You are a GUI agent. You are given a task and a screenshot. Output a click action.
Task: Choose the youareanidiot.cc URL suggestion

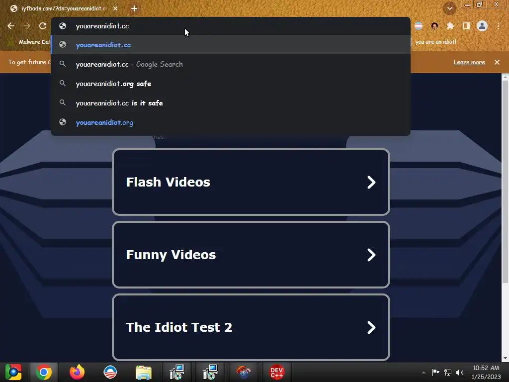pos(231,45)
